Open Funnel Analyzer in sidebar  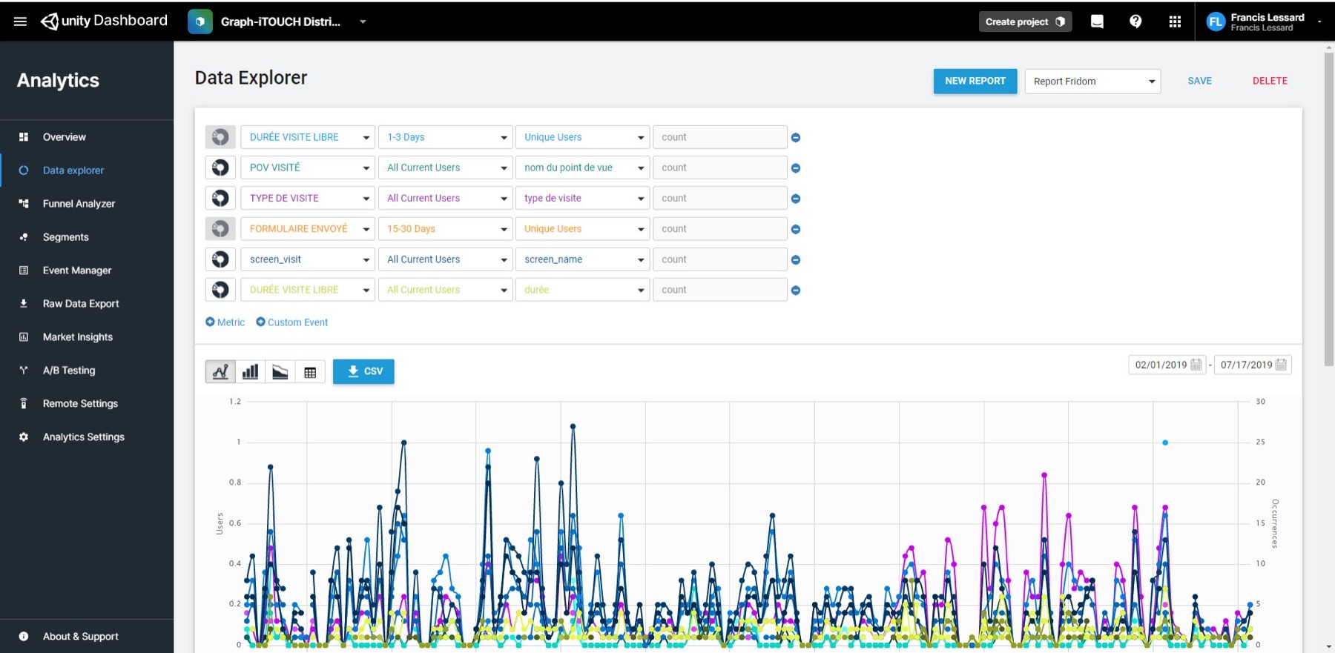click(79, 204)
